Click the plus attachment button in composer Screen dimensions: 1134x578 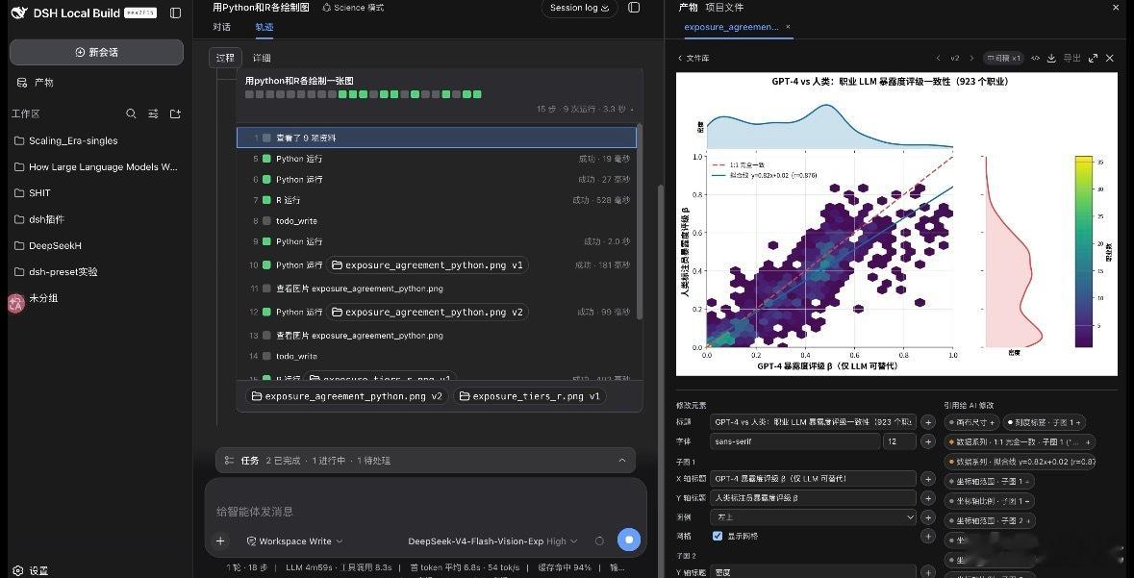pyautogui.click(x=220, y=540)
